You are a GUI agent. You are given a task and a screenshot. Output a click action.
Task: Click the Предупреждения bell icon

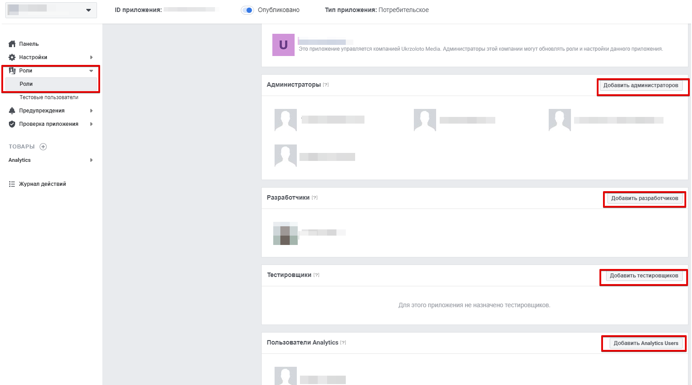click(x=12, y=111)
